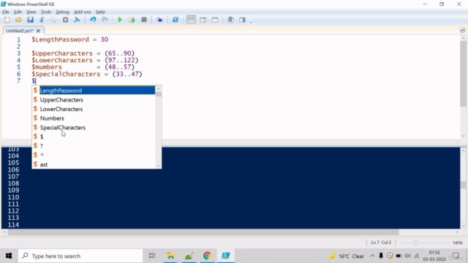Run the script with green play
Viewport: 468px width, 263px height.
point(120,20)
